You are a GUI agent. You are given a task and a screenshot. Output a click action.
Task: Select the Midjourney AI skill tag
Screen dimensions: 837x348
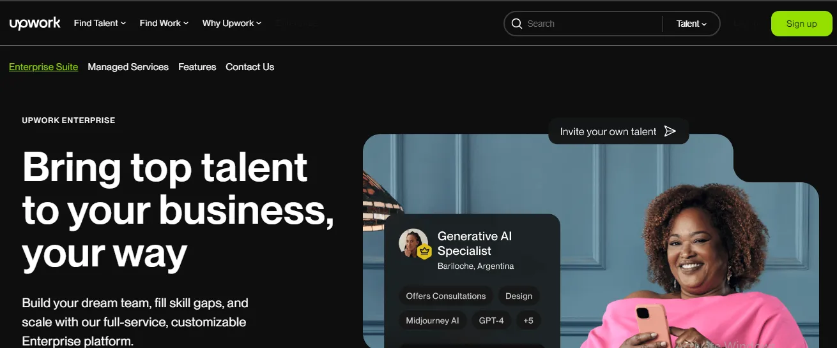[433, 321]
